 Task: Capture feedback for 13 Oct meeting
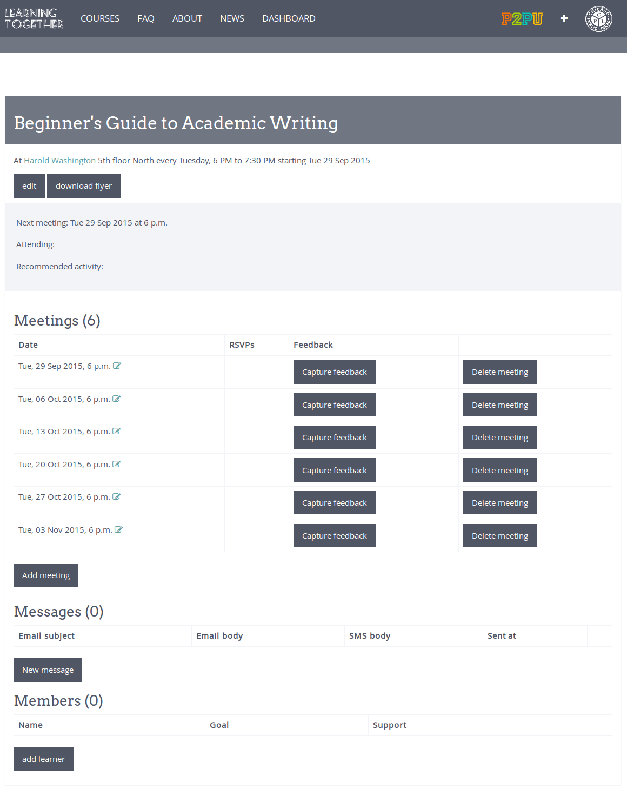[335, 438]
